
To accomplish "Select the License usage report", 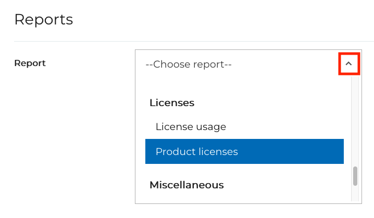I will [191, 126].
